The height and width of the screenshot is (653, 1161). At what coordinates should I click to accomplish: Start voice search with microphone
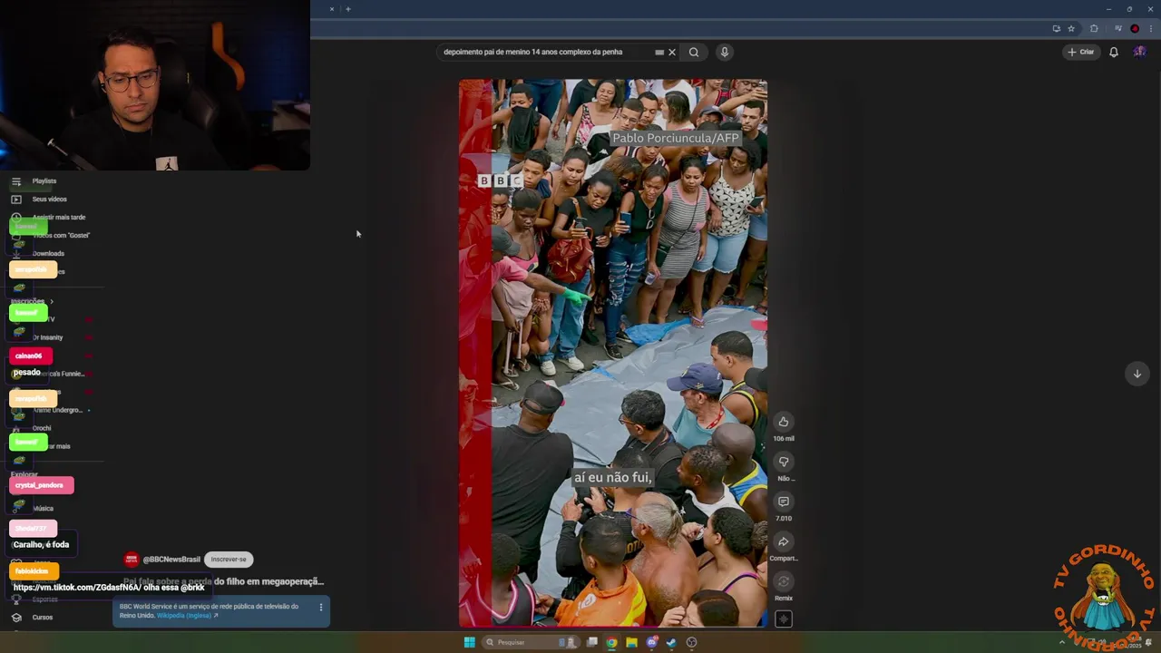[x=724, y=52]
